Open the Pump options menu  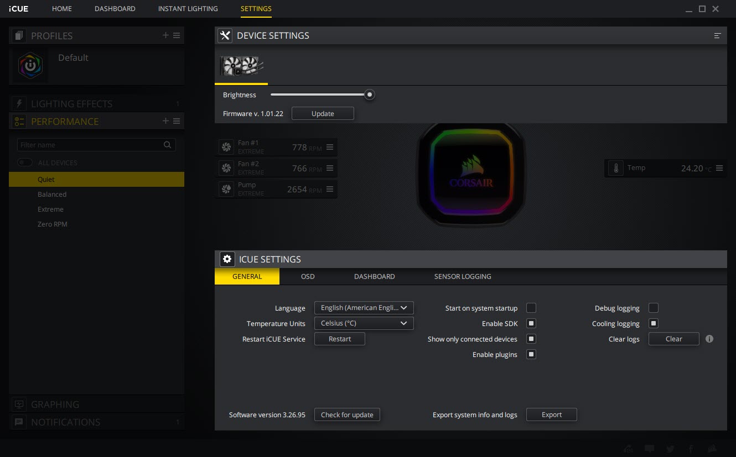[x=330, y=189]
